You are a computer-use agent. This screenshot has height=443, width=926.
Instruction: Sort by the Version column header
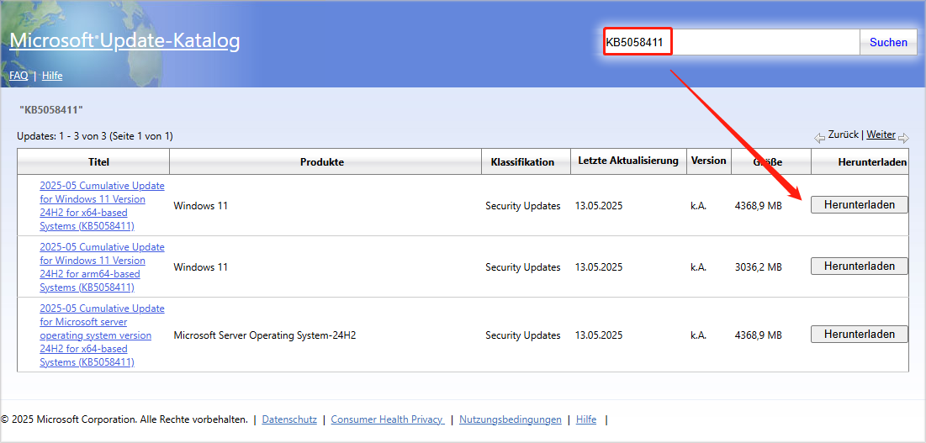click(708, 161)
